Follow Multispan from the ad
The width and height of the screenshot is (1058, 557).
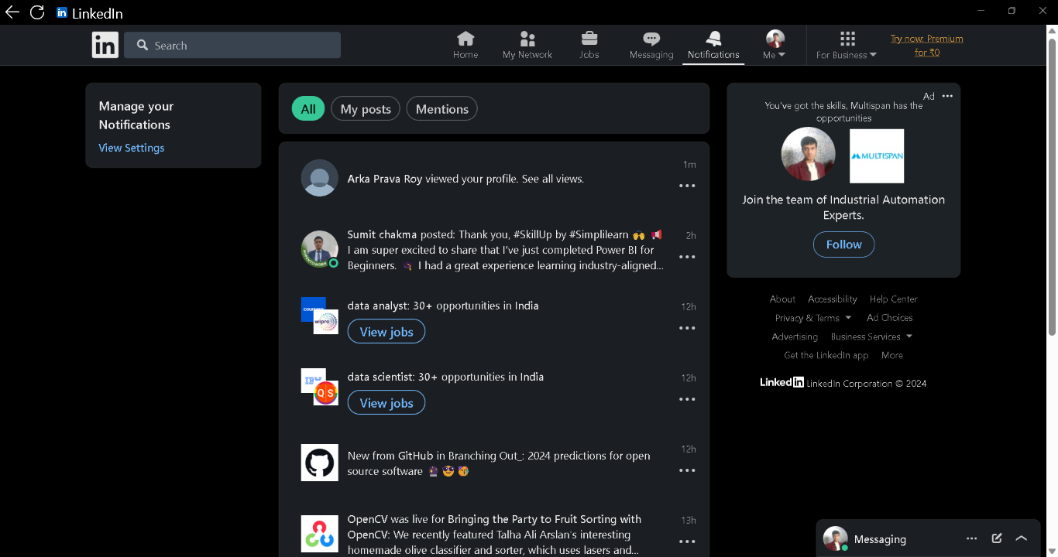pyautogui.click(x=843, y=244)
